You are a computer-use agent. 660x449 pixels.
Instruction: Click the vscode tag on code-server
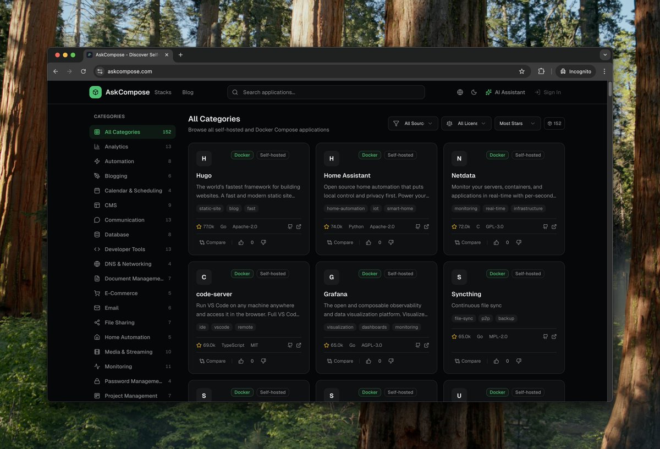point(222,328)
